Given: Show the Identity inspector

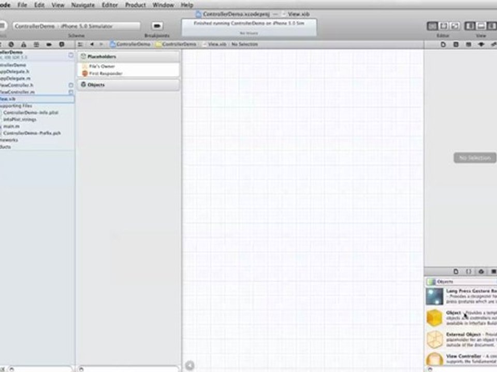Looking at the screenshot, I should (x=469, y=44).
